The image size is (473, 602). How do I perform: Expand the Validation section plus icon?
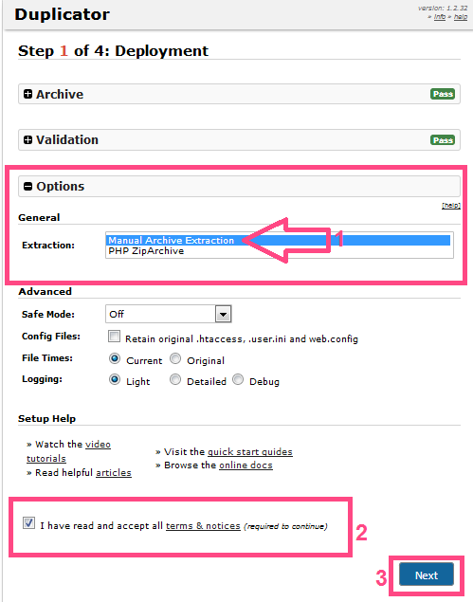(27, 139)
